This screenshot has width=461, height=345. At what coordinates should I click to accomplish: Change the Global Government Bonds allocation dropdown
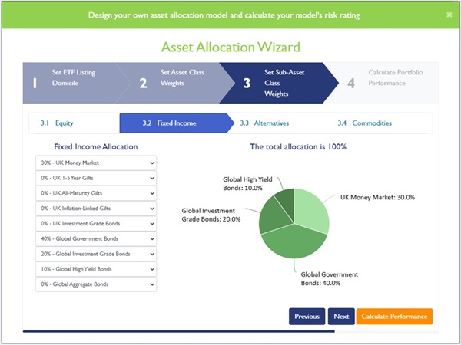tap(96, 238)
